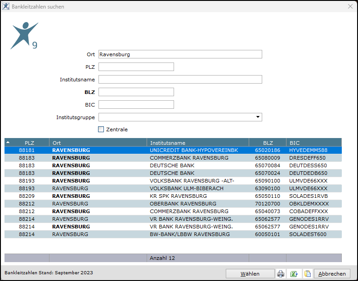
Task: Export results via the Excel icon
Action: pyautogui.click(x=294, y=273)
